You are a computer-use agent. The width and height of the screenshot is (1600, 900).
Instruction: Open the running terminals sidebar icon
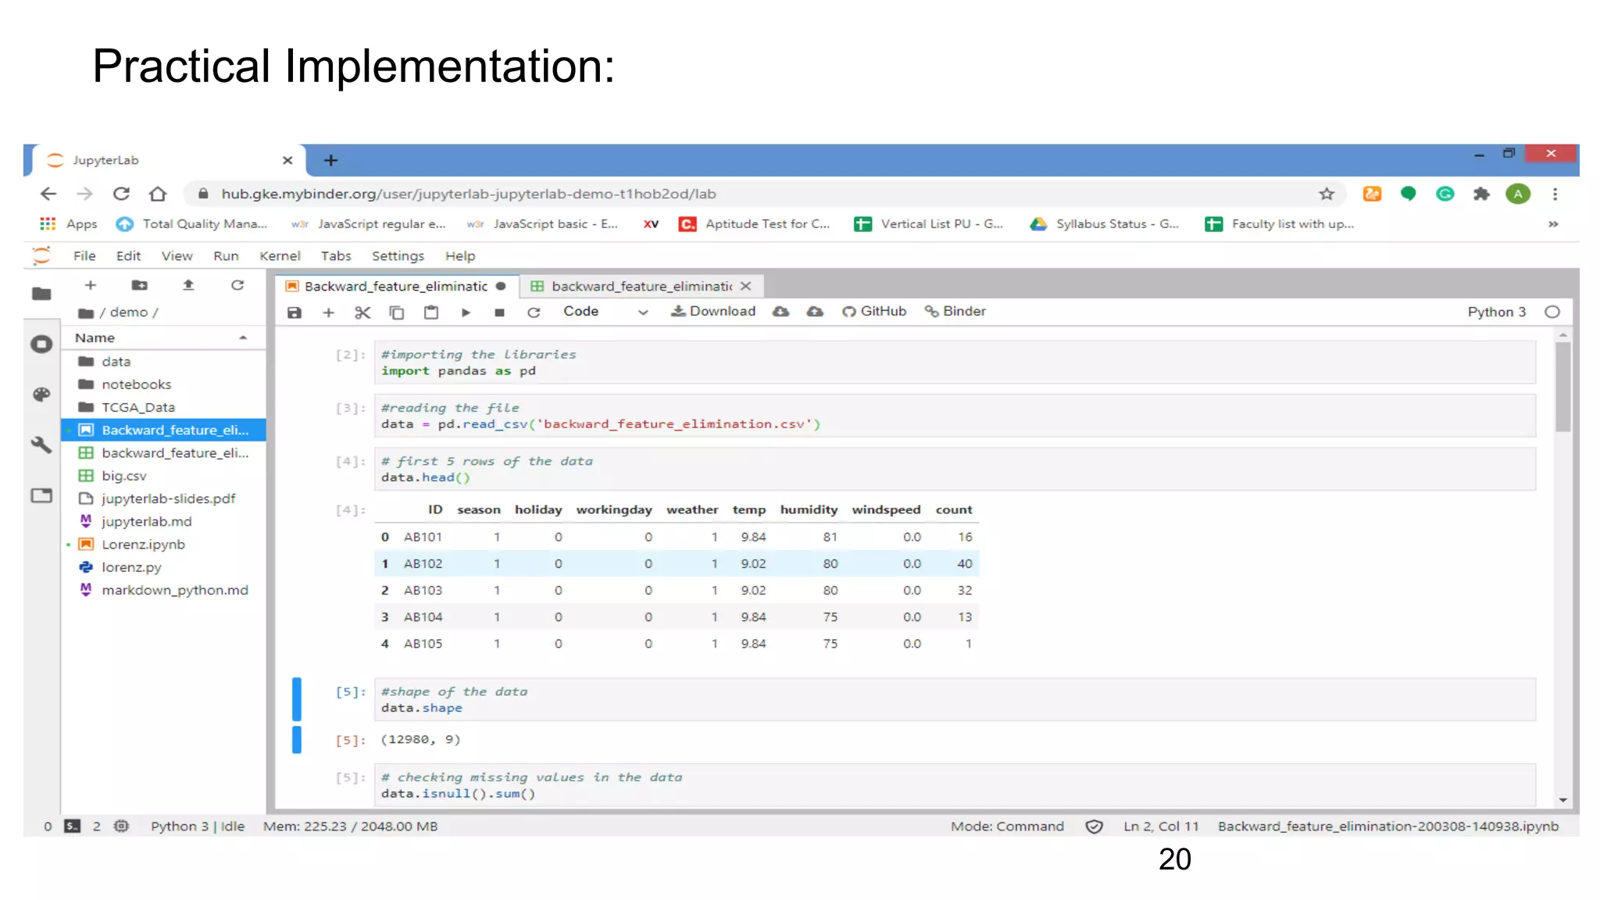pos(41,344)
